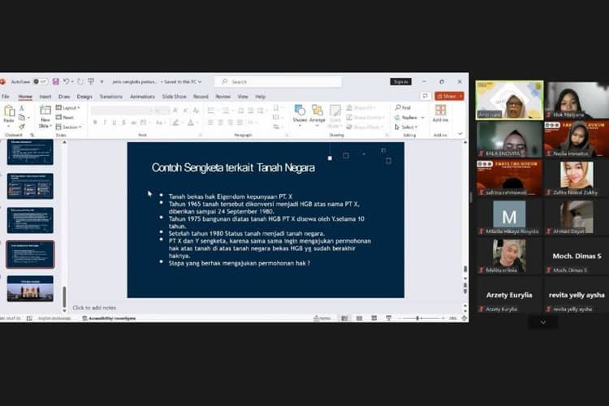The image size is (609, 406).
Task: Open the Shapes gallery
Action: tap(300, 114)
